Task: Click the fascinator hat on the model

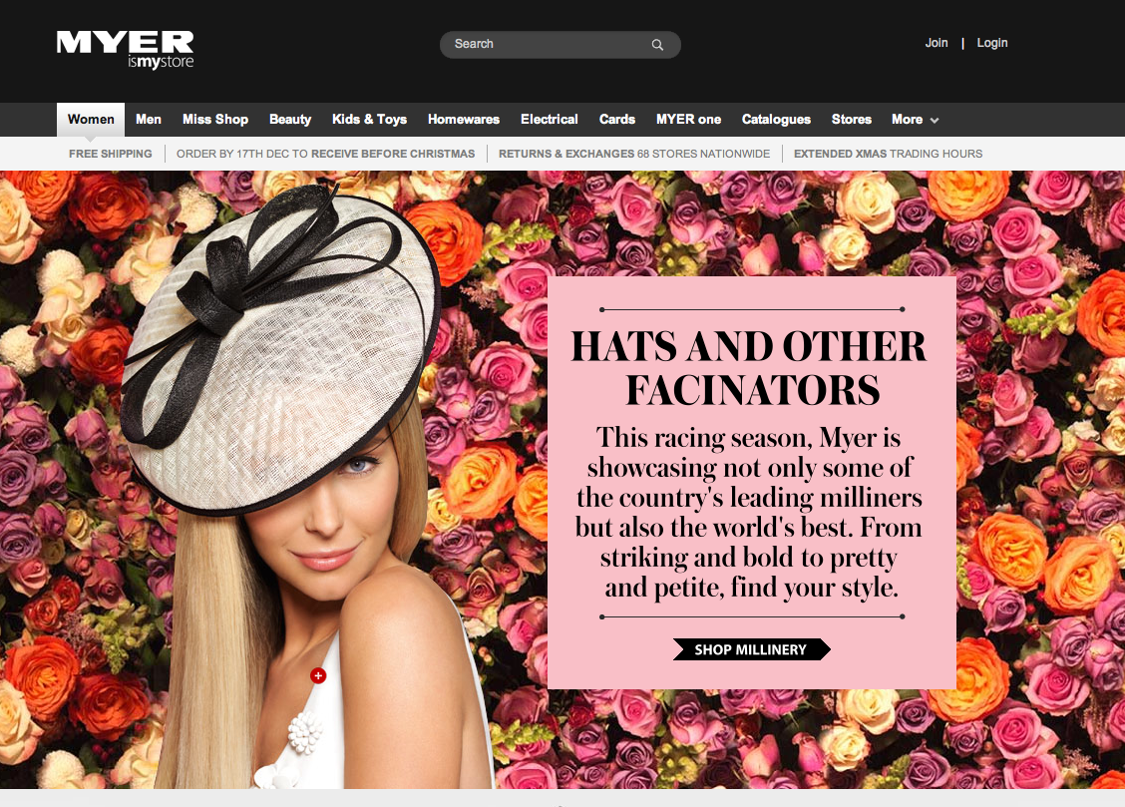Action: [x=280, y=351]
